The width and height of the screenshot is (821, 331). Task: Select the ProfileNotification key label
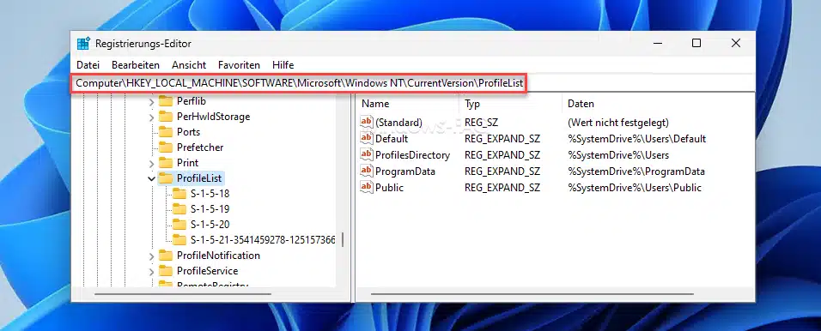218,256
